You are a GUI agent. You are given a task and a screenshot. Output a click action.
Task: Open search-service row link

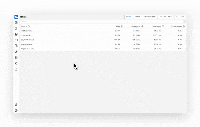click(x=27, y=44)
